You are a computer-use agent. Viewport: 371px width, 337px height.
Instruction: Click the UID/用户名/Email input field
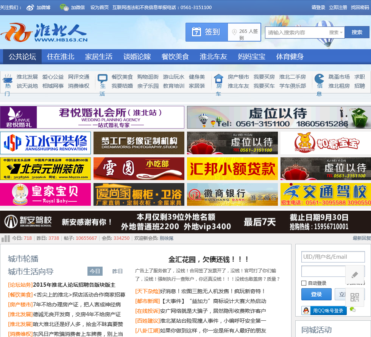(333, 257)
